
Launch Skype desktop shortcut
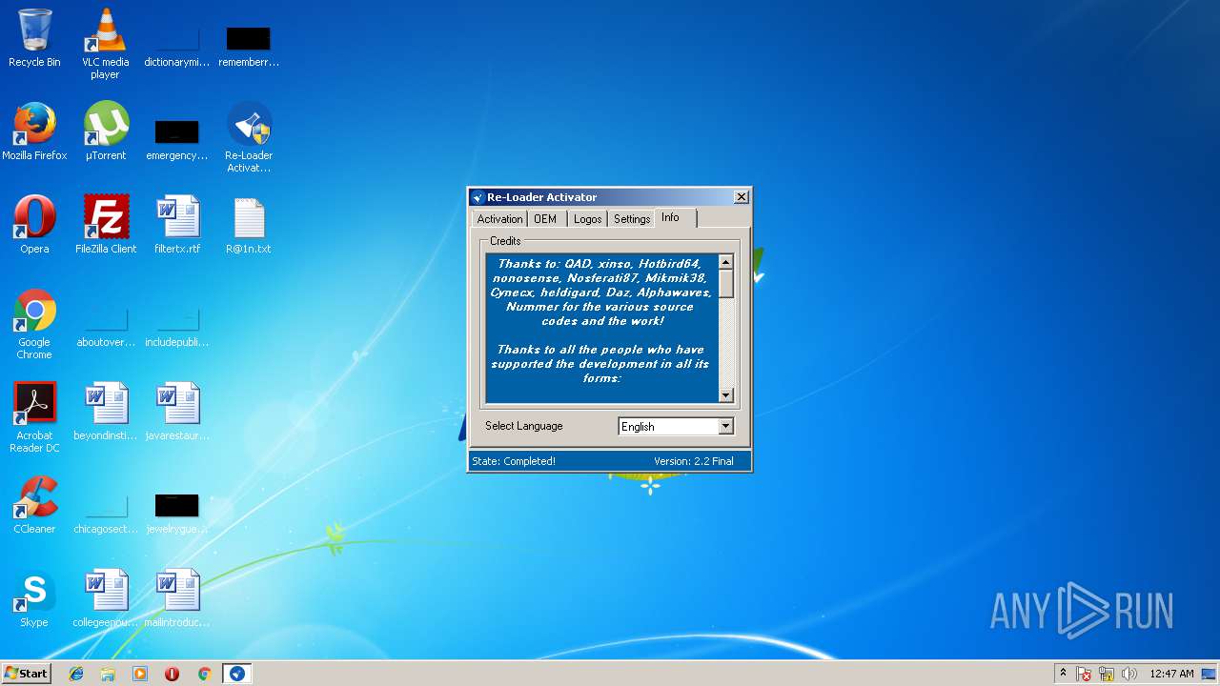click(34, 598)
